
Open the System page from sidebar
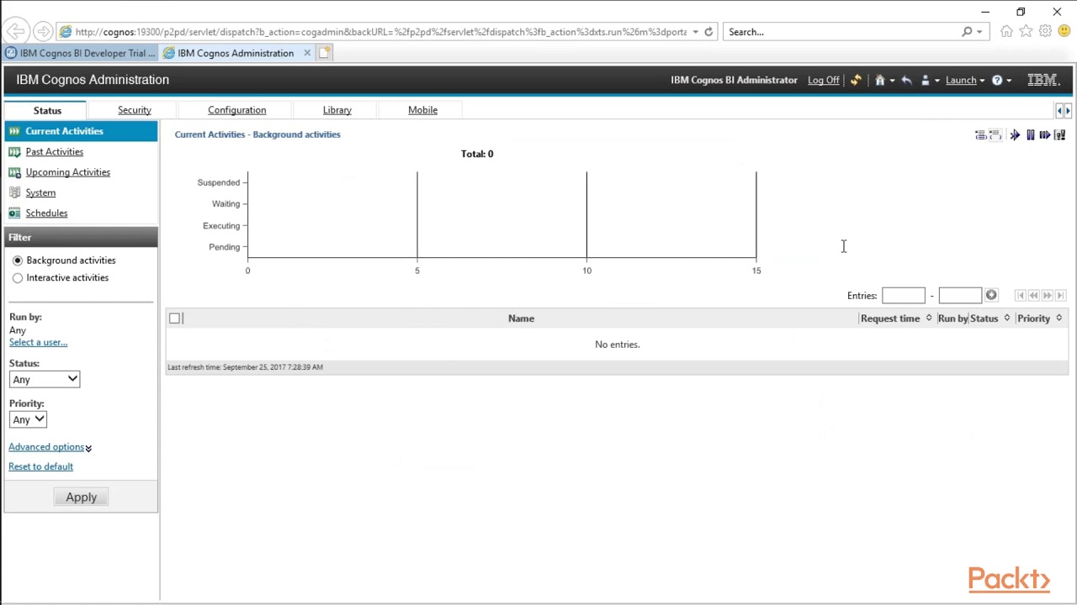(x=40, y=193)
